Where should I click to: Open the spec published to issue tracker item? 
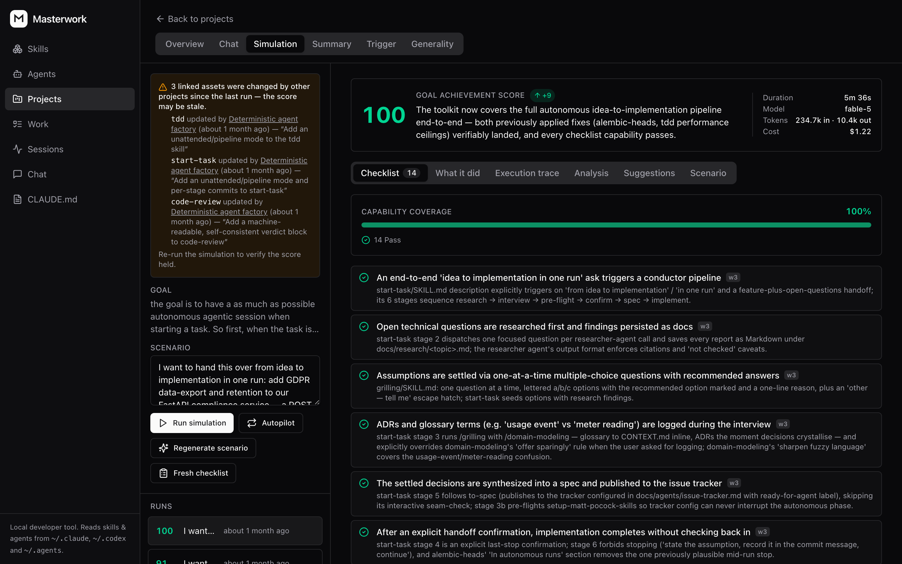[616, 494]
